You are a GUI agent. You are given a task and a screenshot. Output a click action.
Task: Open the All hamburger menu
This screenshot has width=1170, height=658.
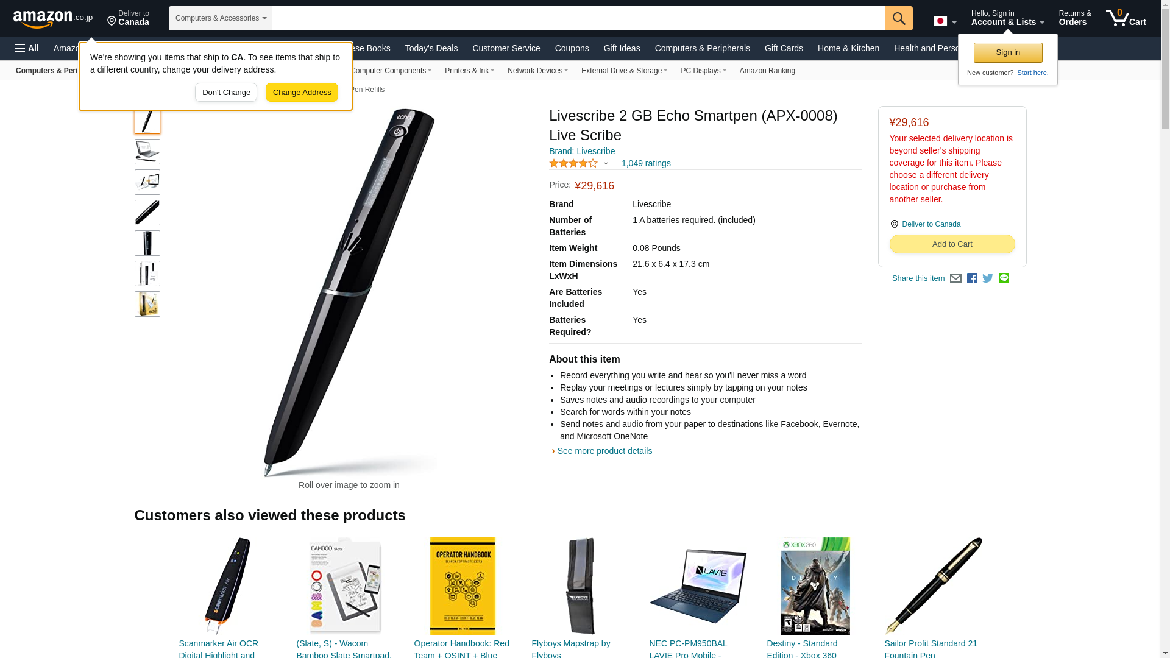[x=27, y=48]
